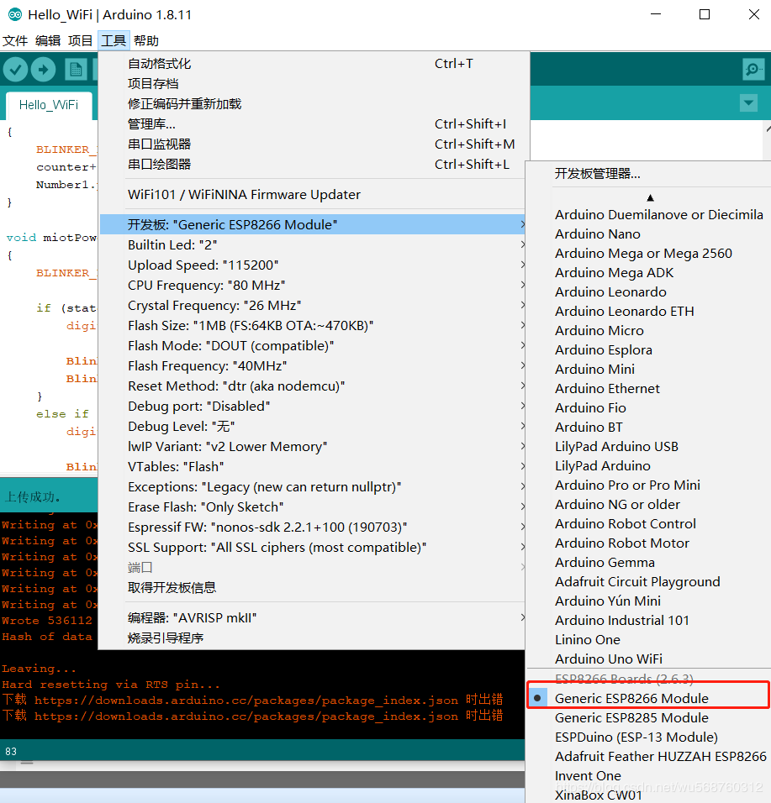
Task: Select Arduino Mega or Mega 2560 board
Action: tap(648, 254)
